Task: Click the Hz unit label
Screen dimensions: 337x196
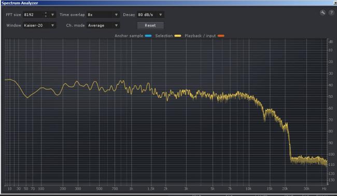Action: 324,189
